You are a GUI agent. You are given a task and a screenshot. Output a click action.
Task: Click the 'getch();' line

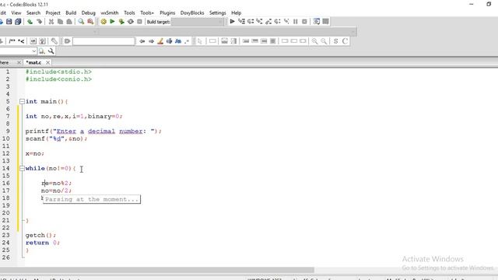click(x=40, y=235)
